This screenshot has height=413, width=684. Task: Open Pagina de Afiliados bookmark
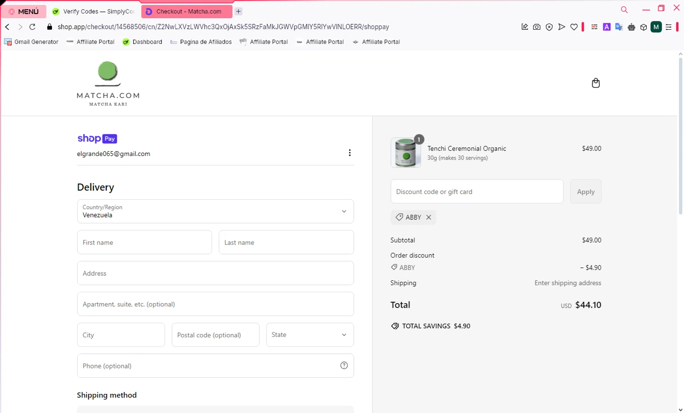click(201, 42)
